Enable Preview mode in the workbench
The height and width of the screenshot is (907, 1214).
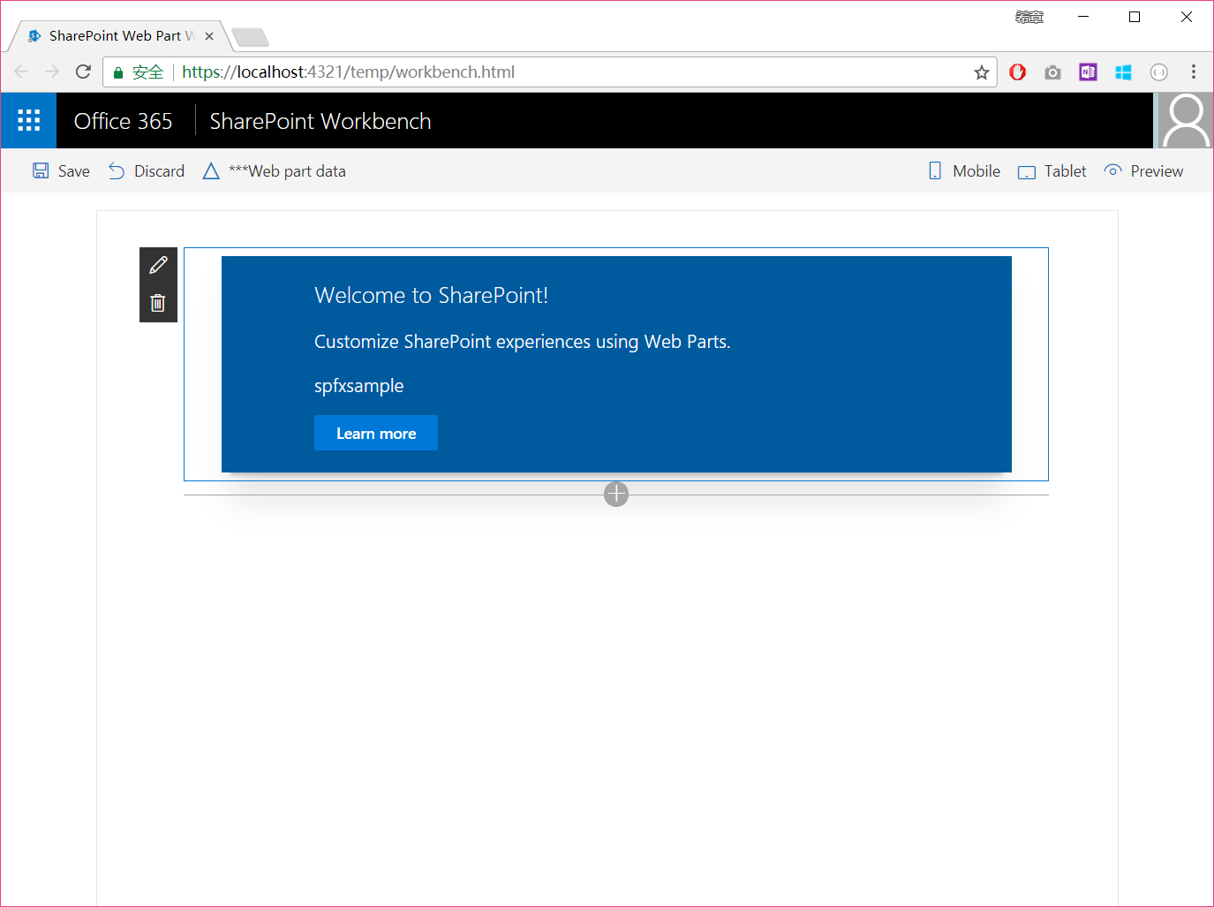1144,170
